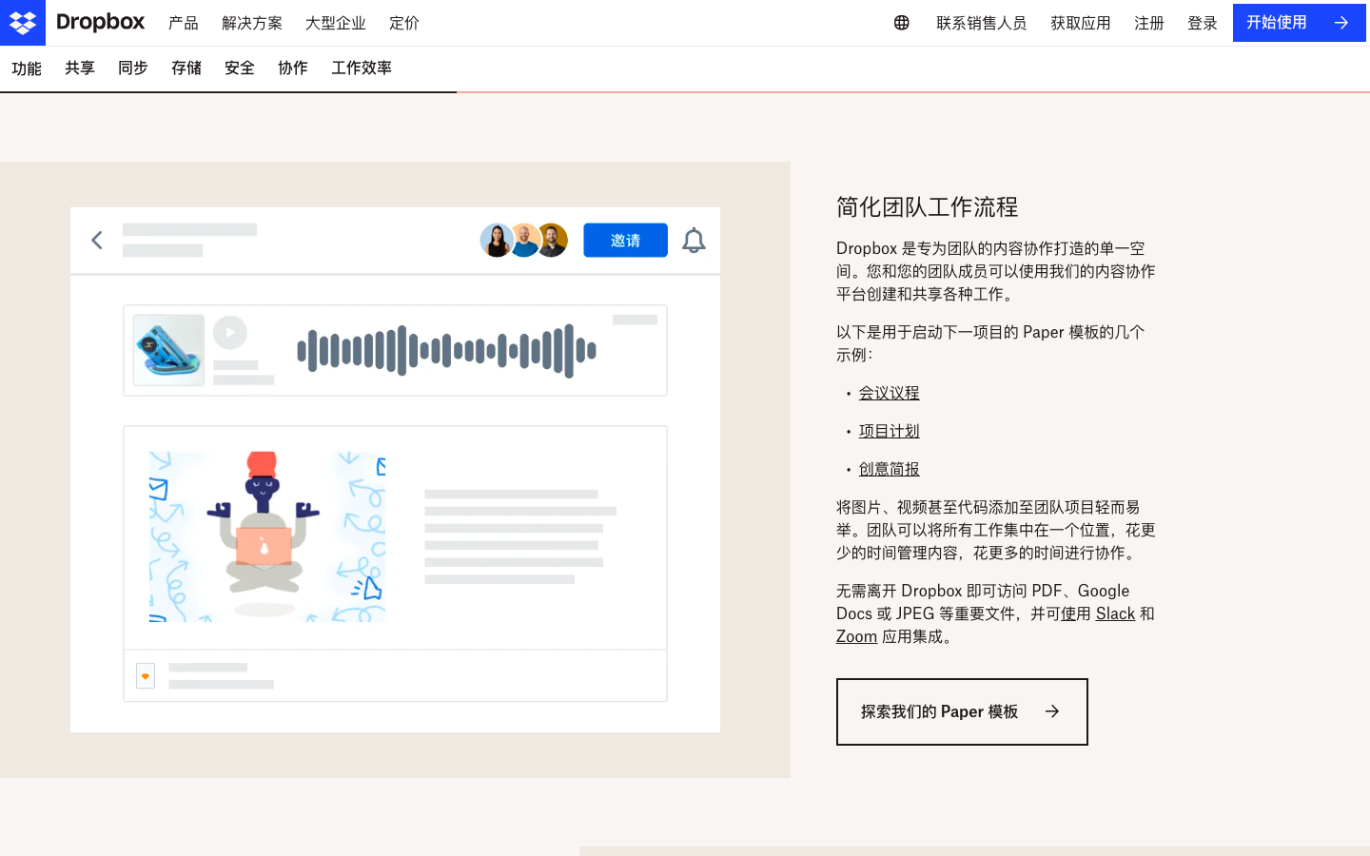
Task: Click the arrow in Paper 模板 button
Action: point(1052,711)
